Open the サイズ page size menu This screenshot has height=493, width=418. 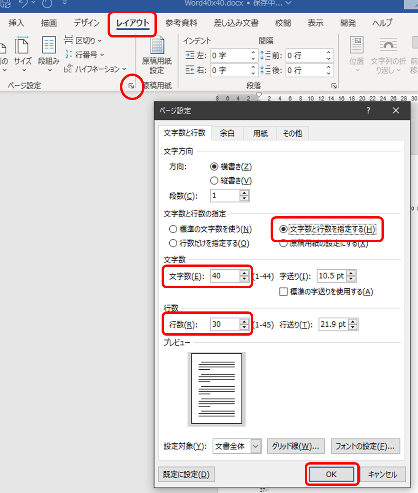coord(23,54)
